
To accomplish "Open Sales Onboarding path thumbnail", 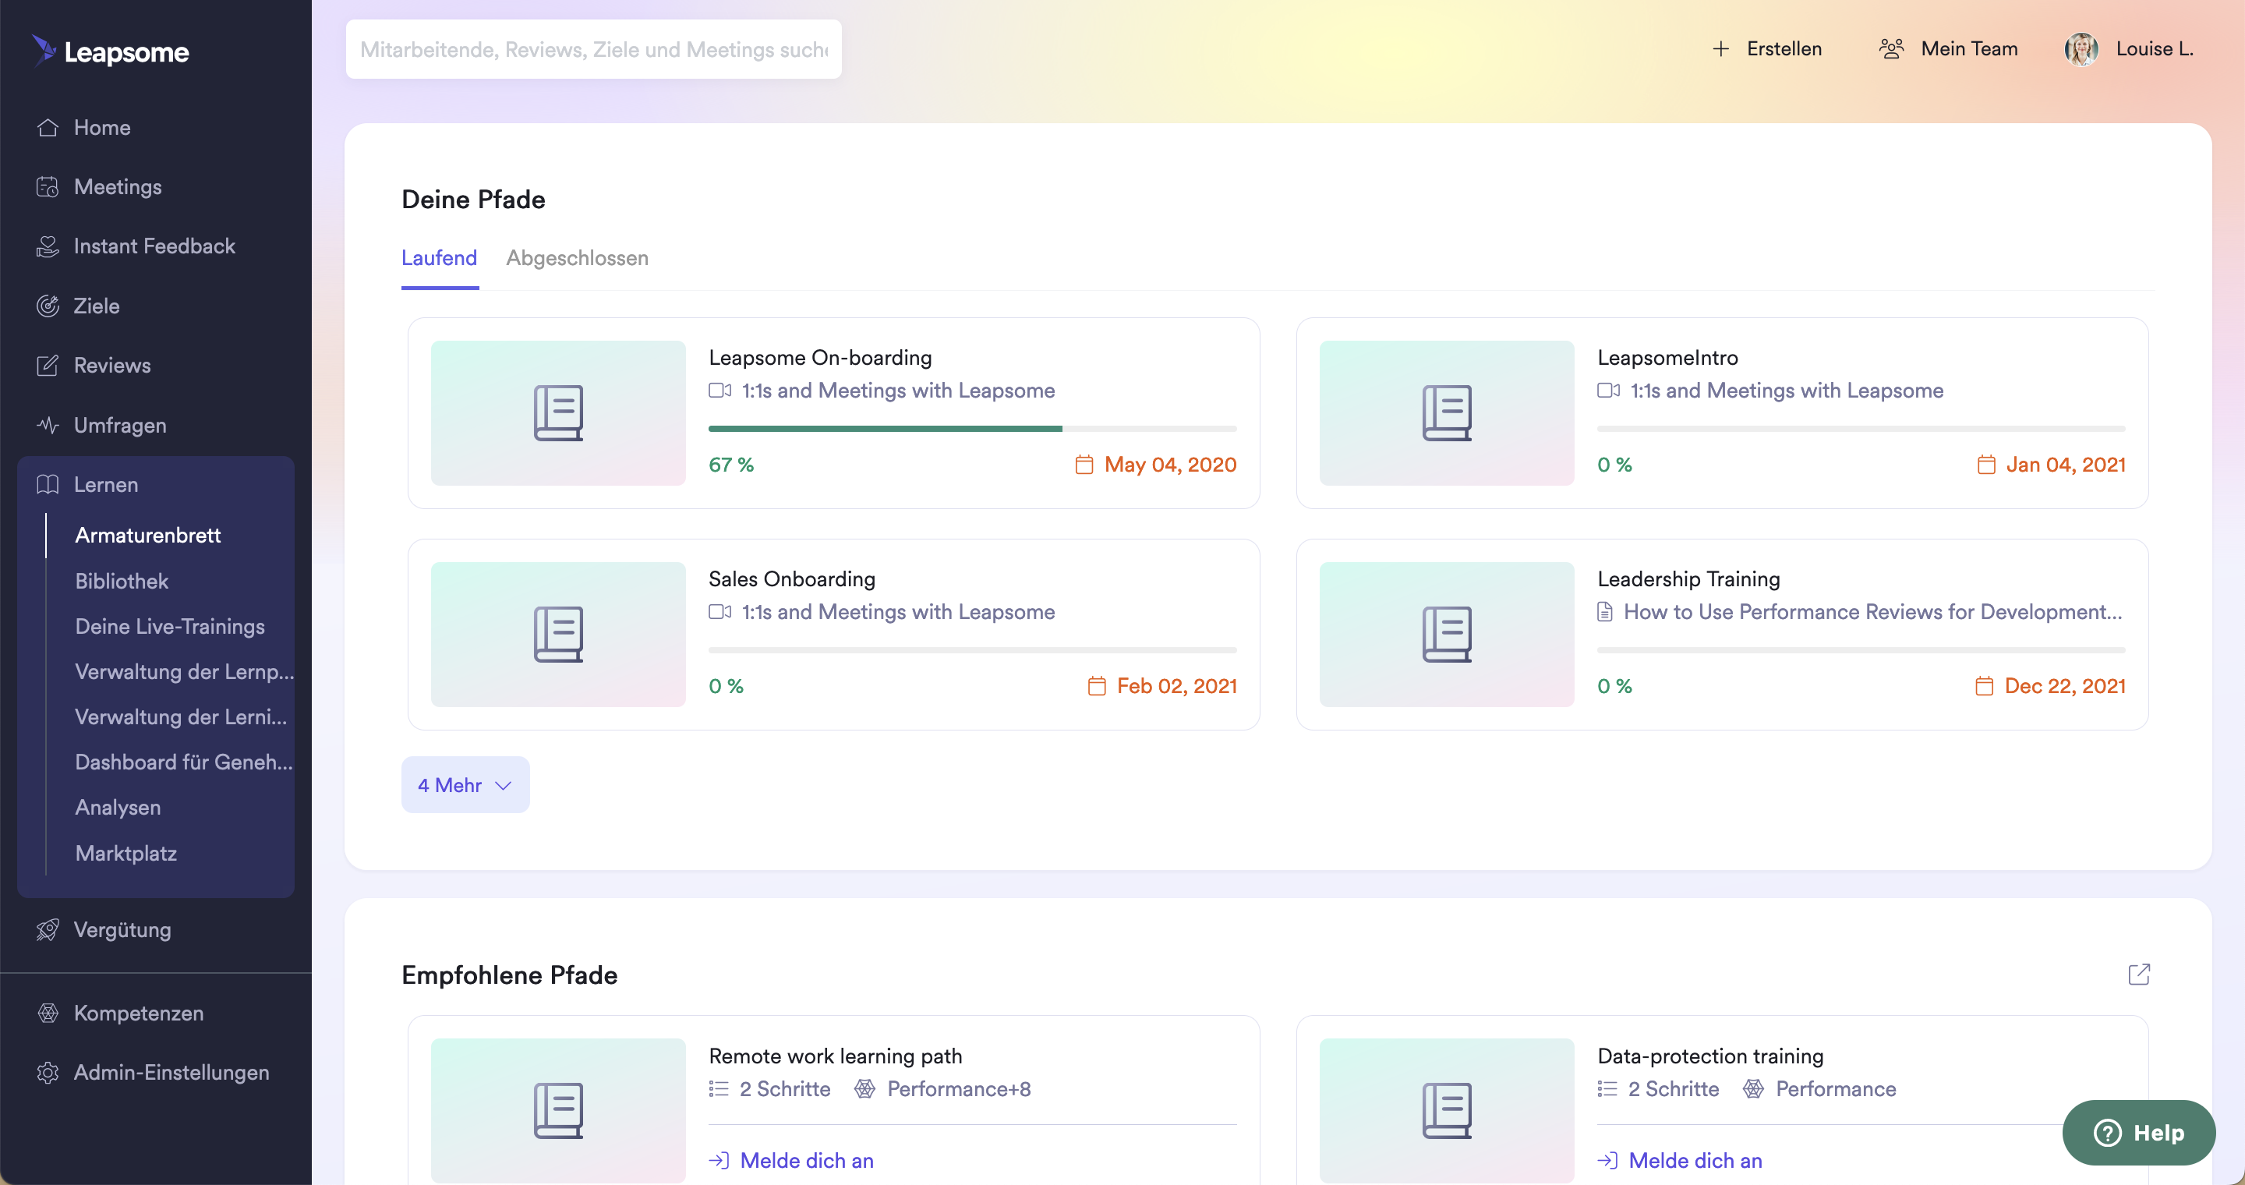I will (559, 635).
